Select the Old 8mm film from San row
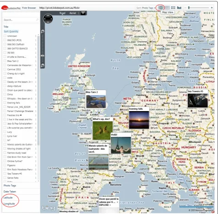This screenshot has height=214, width=218. pos(20,157)
